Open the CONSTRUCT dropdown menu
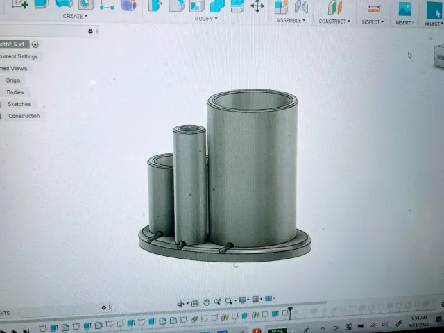 click(334, 22)
